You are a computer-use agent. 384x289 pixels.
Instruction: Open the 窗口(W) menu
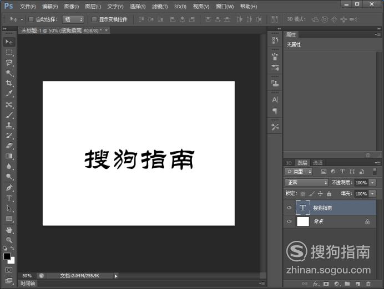[x=225, y=7]
